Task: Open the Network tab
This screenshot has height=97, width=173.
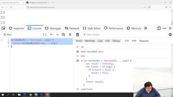Action: click(72, 28)
